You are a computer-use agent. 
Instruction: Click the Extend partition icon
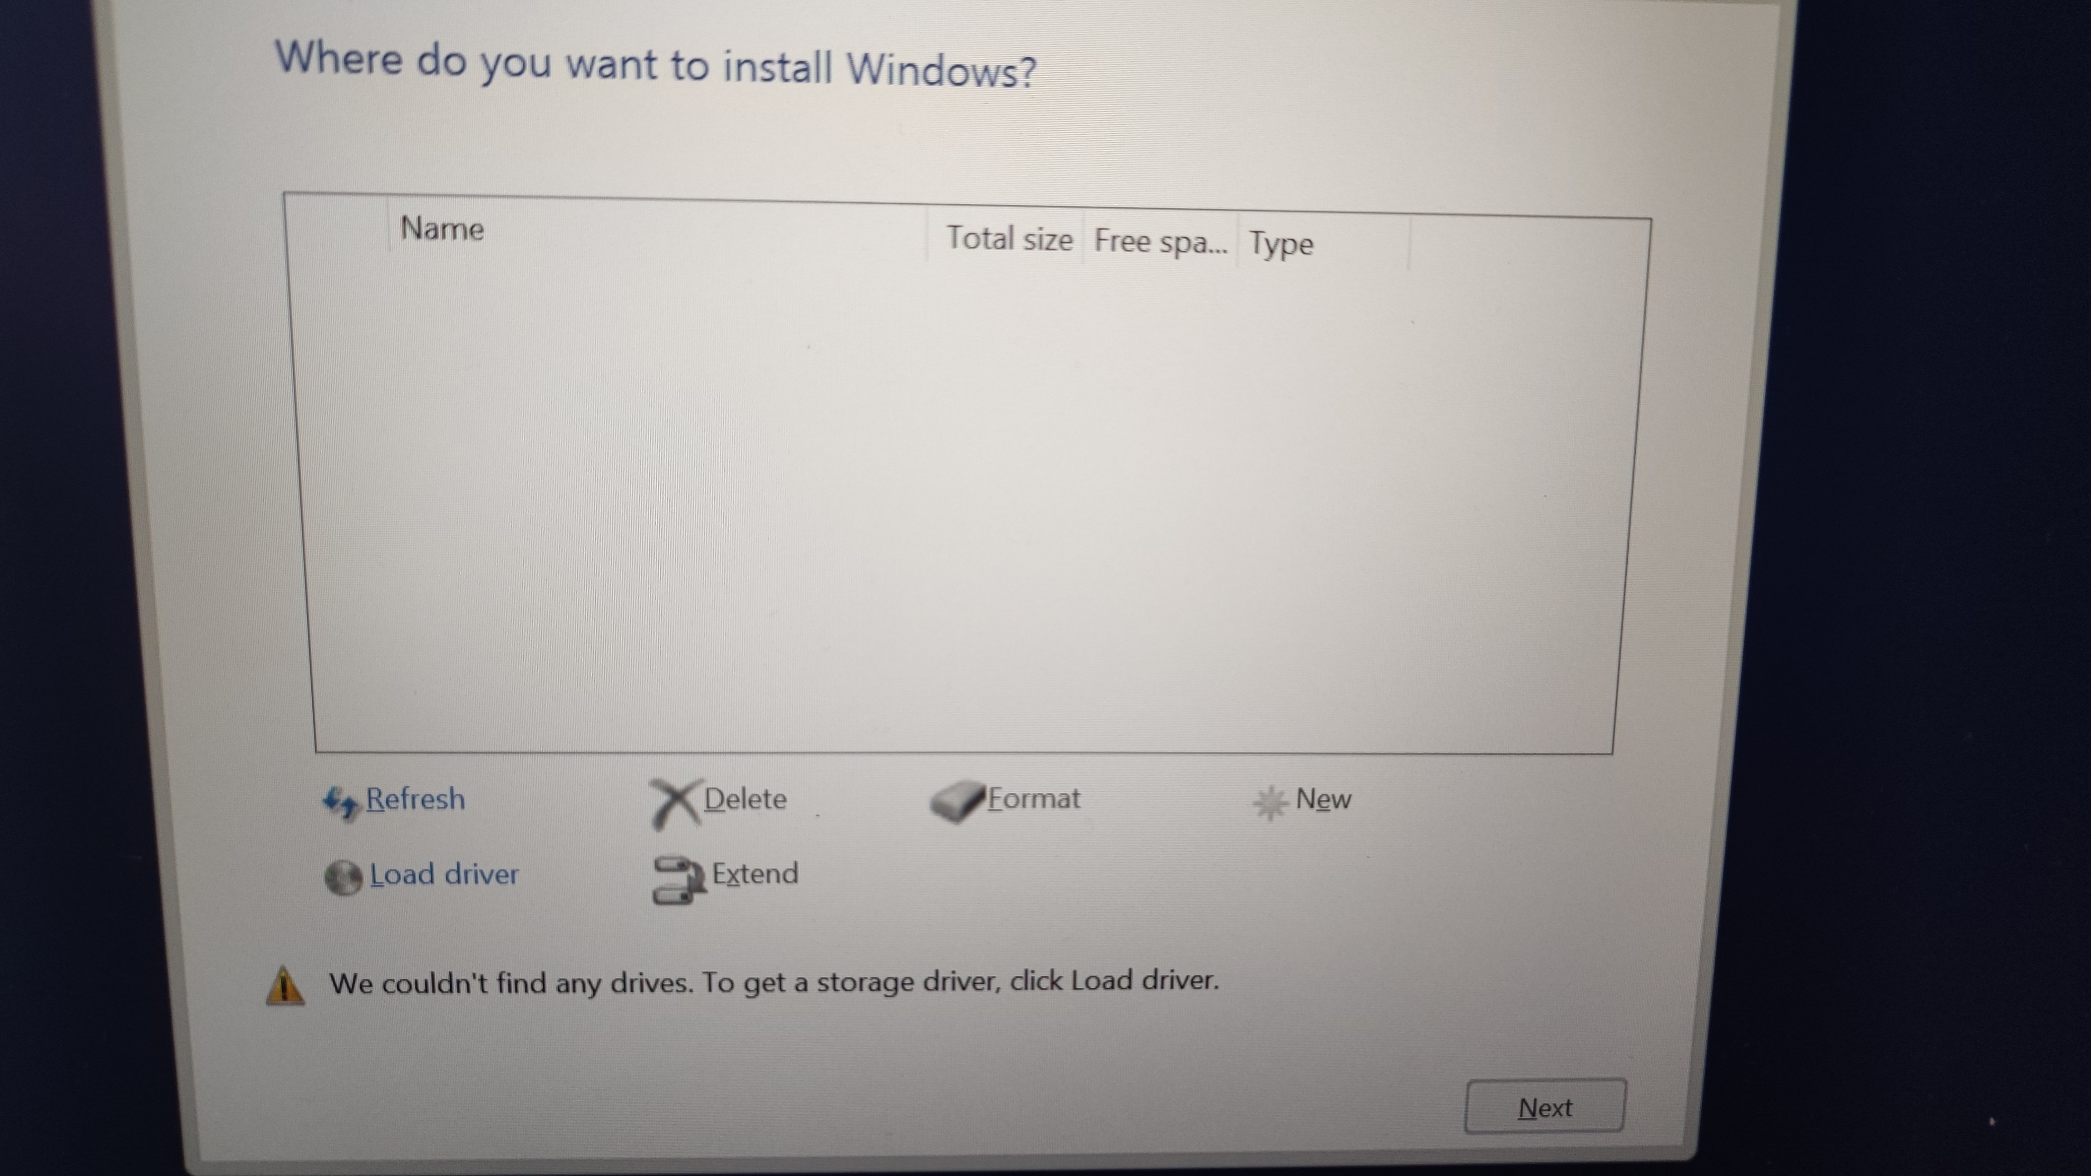[678, 879]
